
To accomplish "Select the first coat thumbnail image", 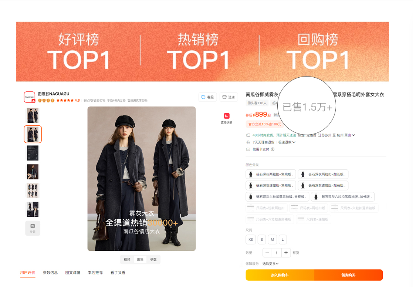I will (33, 115).
